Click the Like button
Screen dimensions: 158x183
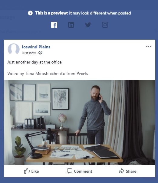point(31,171)
